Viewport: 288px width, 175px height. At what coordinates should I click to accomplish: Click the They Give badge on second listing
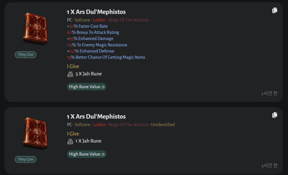coord(26,159)
